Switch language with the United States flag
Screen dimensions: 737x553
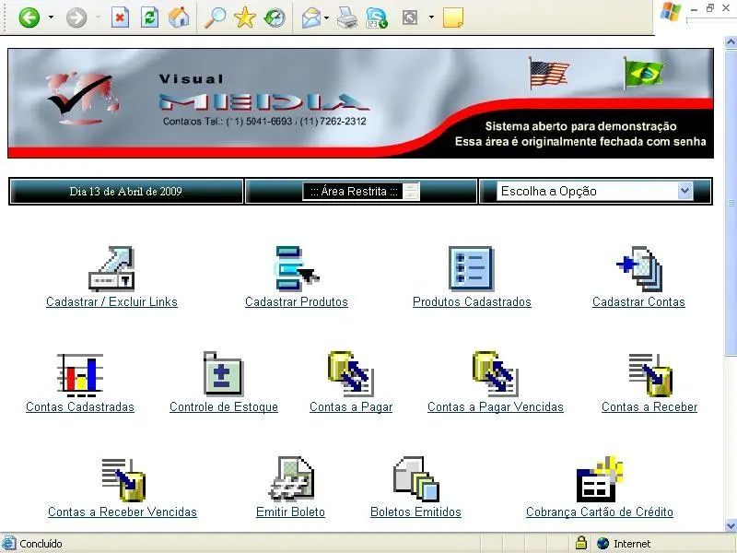click(548, 74)
